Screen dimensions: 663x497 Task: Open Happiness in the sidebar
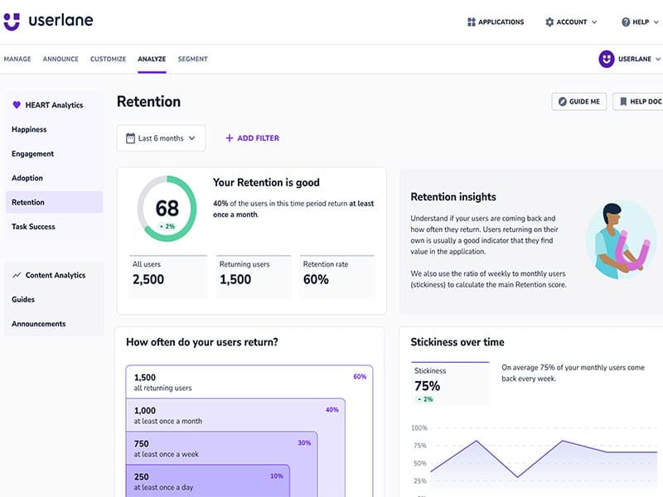pyautogui.click(x=29, y=129)
